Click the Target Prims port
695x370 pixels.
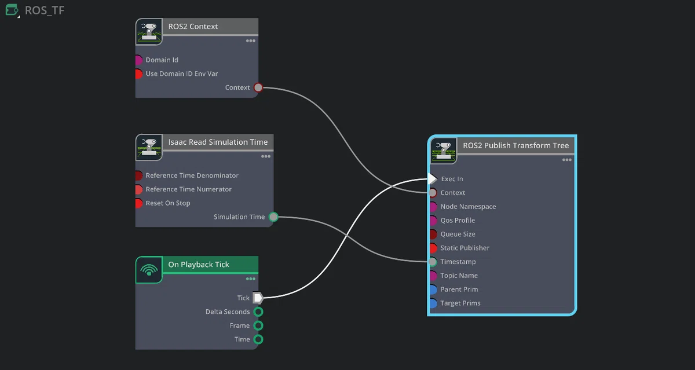tap(433, 303)
